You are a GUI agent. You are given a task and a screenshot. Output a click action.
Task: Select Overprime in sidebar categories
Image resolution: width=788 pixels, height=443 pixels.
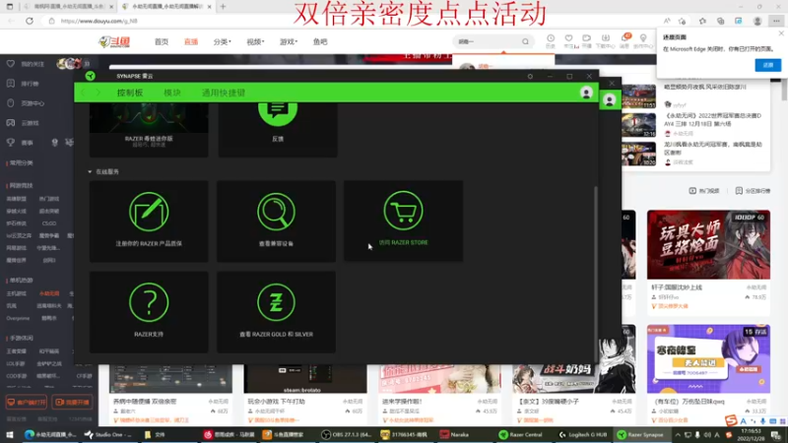coord(18,318)
